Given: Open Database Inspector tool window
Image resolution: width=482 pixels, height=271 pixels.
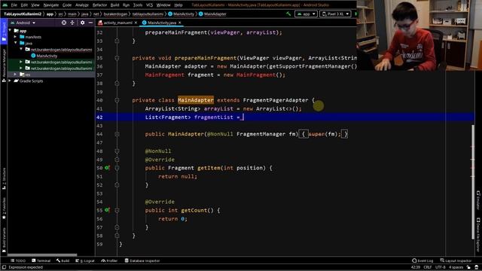Looking at the screenshot, I should [142, 260].
